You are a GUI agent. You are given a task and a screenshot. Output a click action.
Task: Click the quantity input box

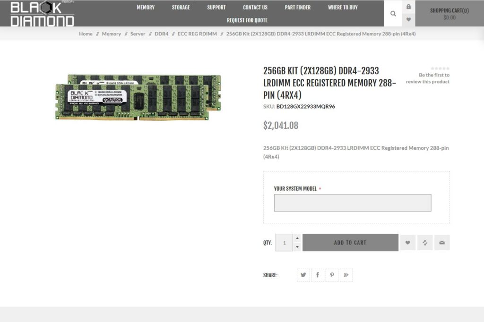(x=284, y=242)
